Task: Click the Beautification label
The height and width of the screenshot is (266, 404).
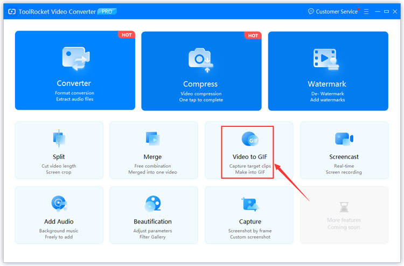Action: pyautogui.click(x=152, y=221)
